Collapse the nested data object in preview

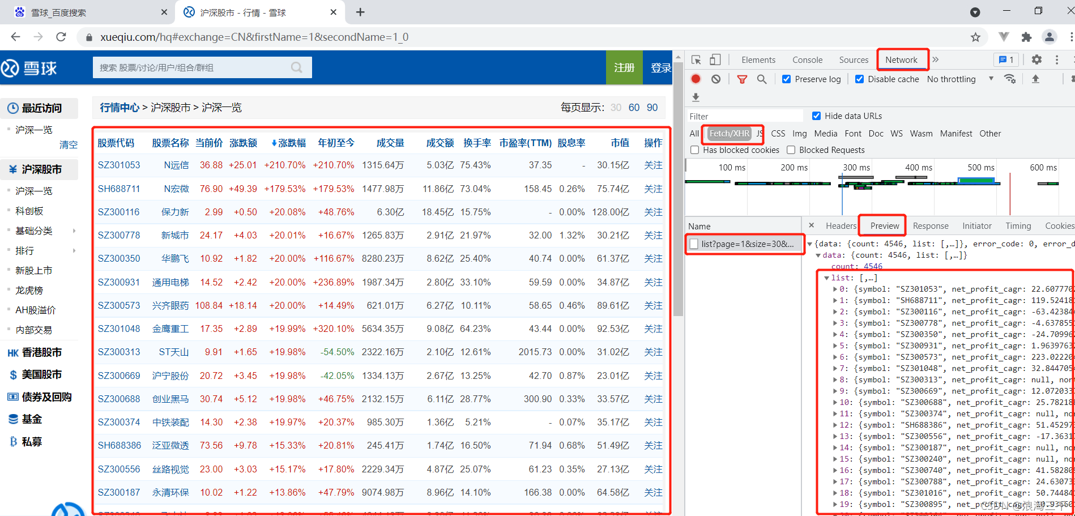818,255
